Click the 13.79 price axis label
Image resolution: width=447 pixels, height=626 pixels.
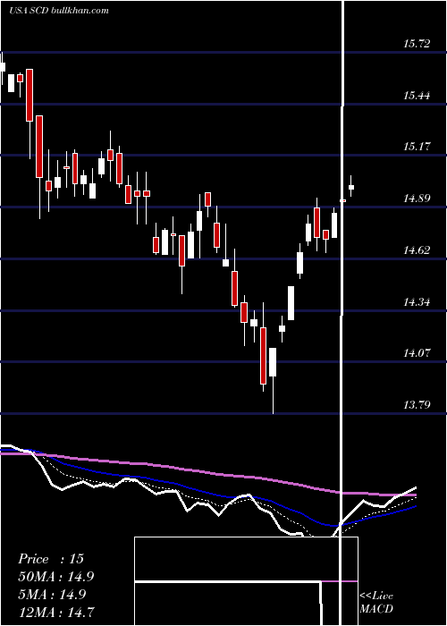[x=417, y=405]
